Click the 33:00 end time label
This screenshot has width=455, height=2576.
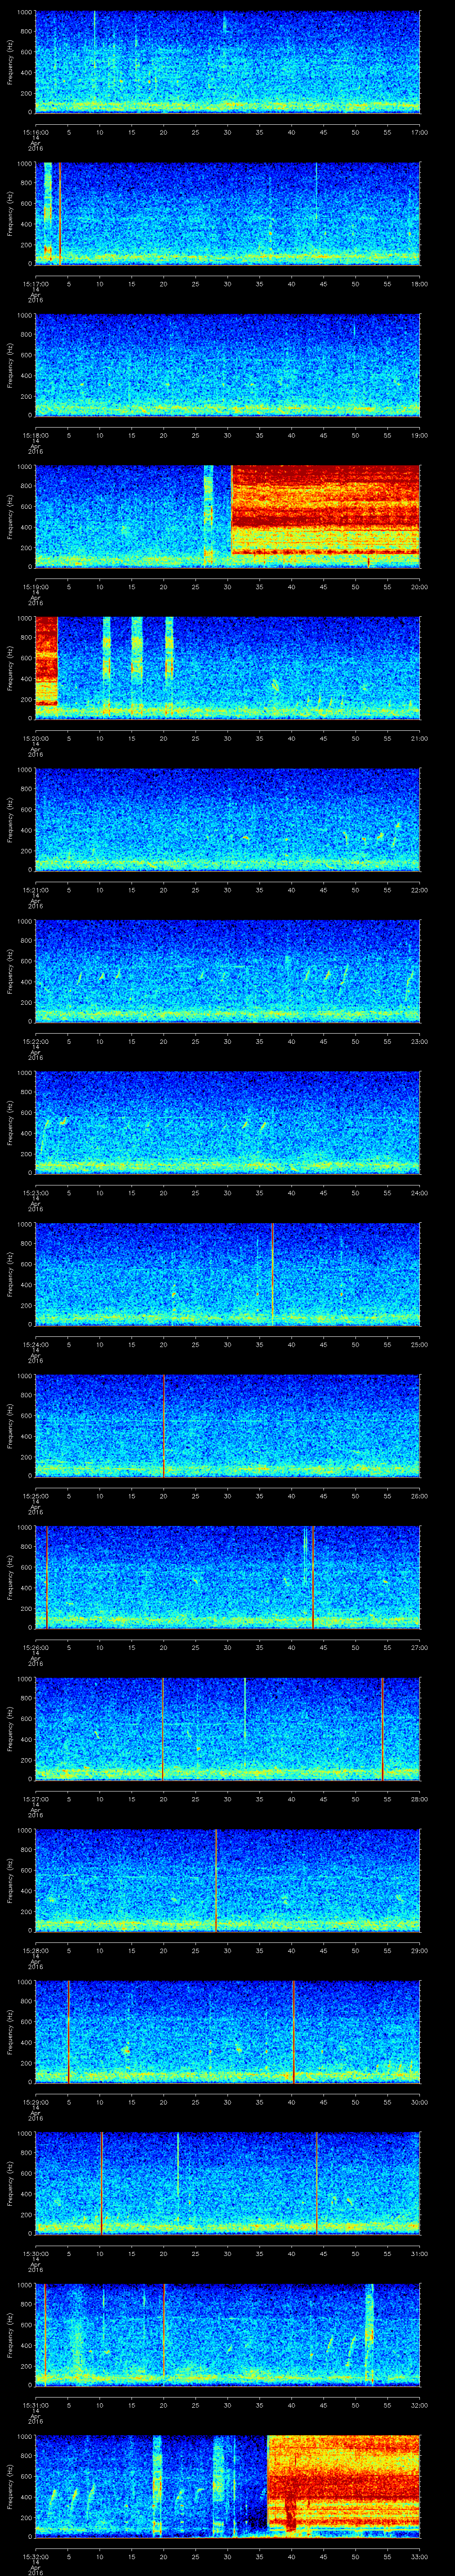420,2556
